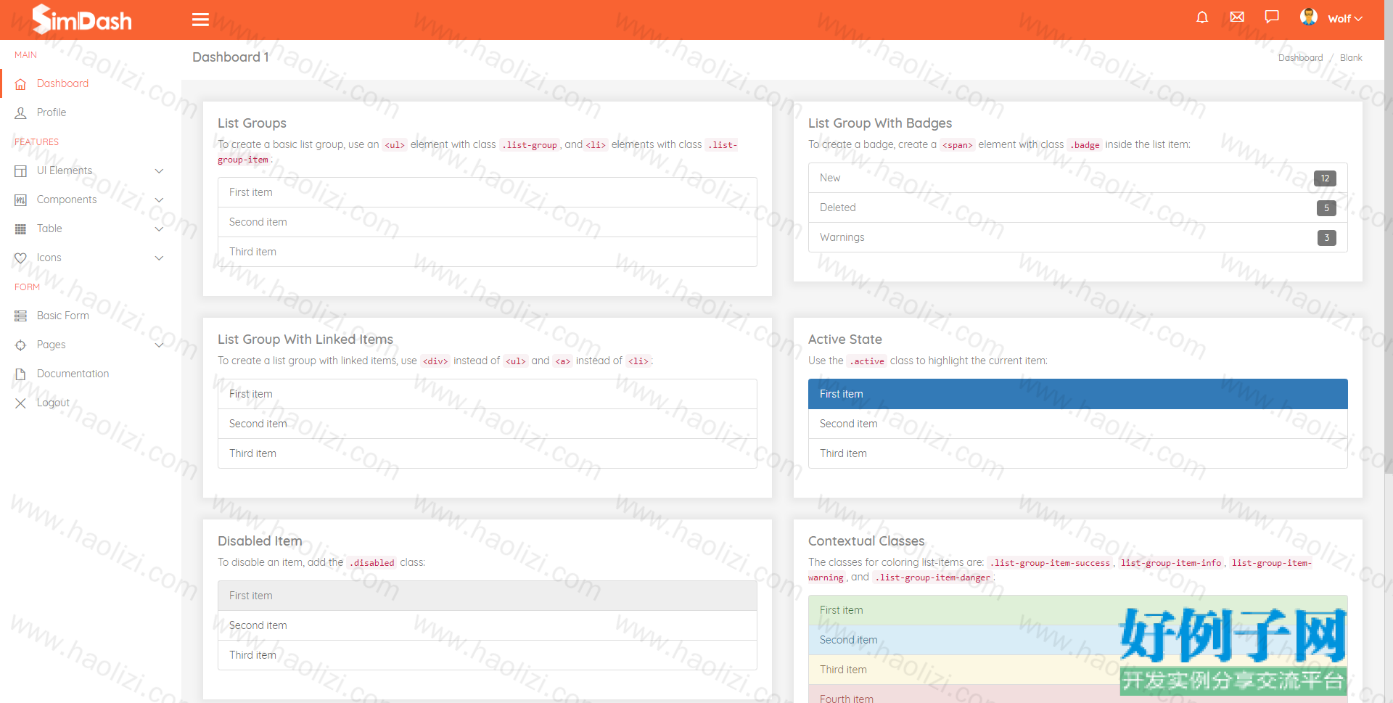Click the Icons heart icon
Viewport: 1393px width, 703px height.
[20, 258]
